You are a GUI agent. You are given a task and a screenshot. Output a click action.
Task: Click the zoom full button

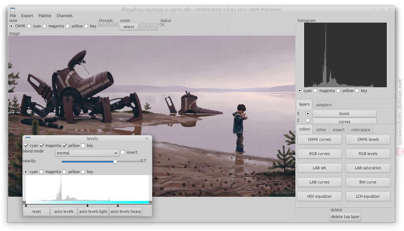click(148, 26)
